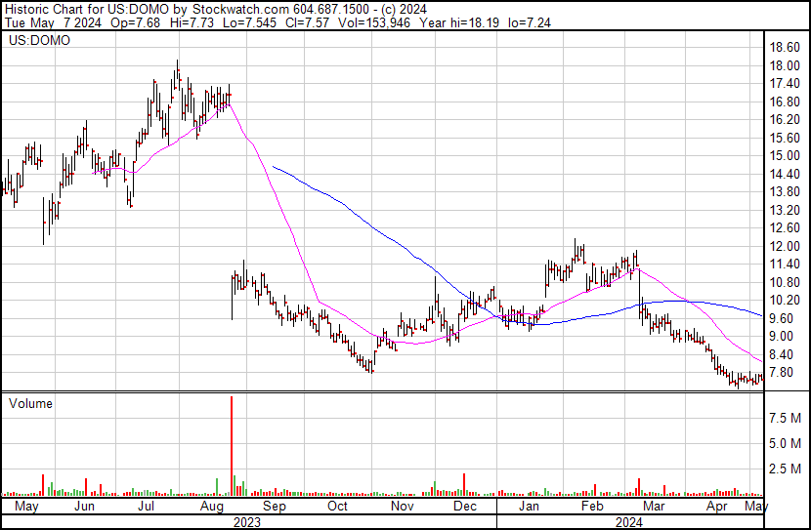811x530 pixels.
Task: Click the Vol=153,946 value in header
Action: (374, 22)
